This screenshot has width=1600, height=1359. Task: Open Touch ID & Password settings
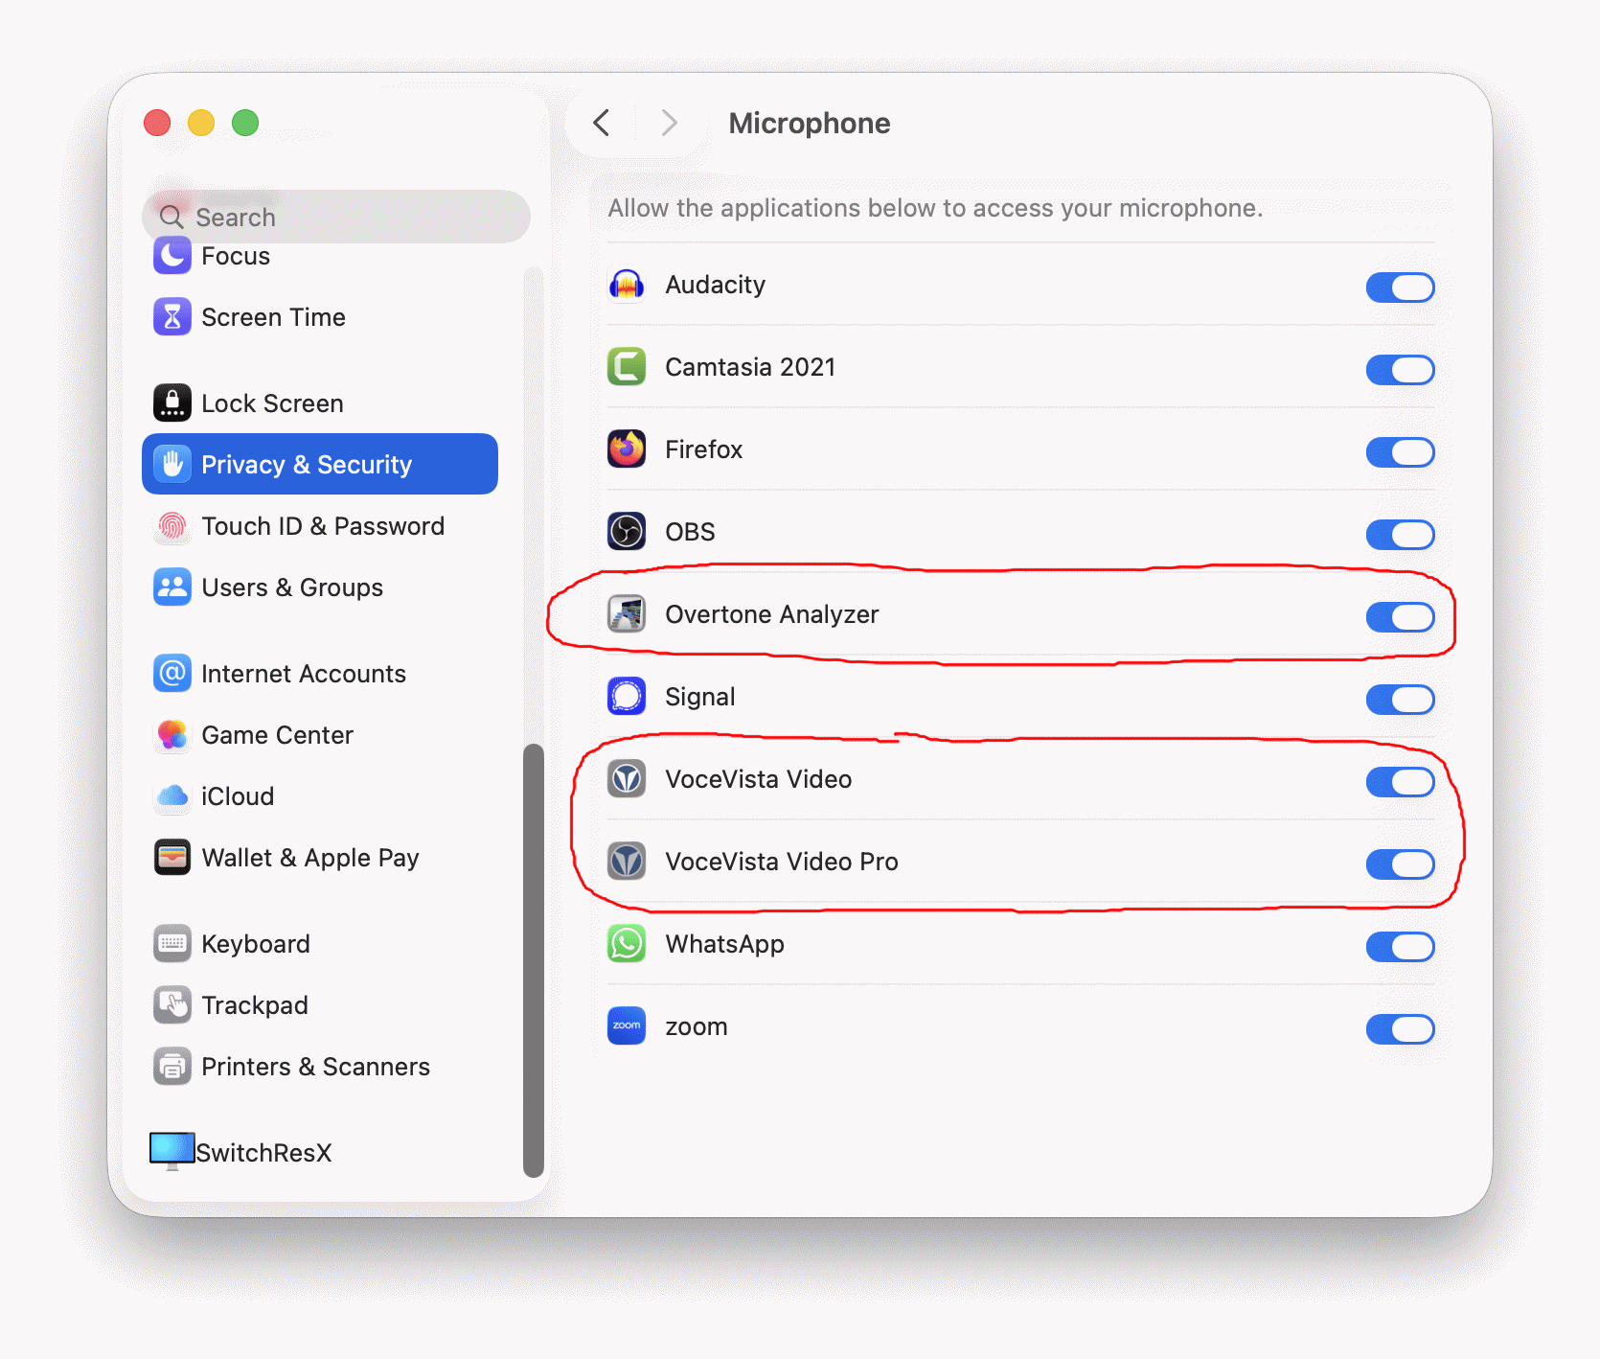coord(322,526)
